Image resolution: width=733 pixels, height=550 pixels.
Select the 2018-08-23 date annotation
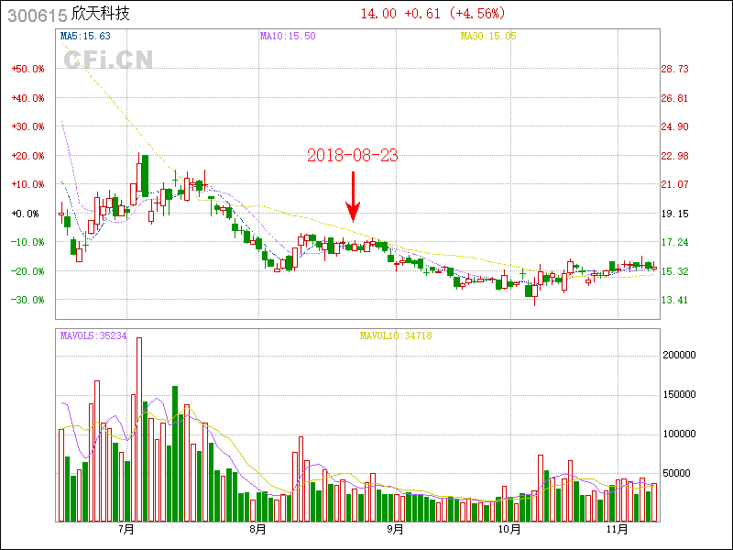tap(352, 156)
